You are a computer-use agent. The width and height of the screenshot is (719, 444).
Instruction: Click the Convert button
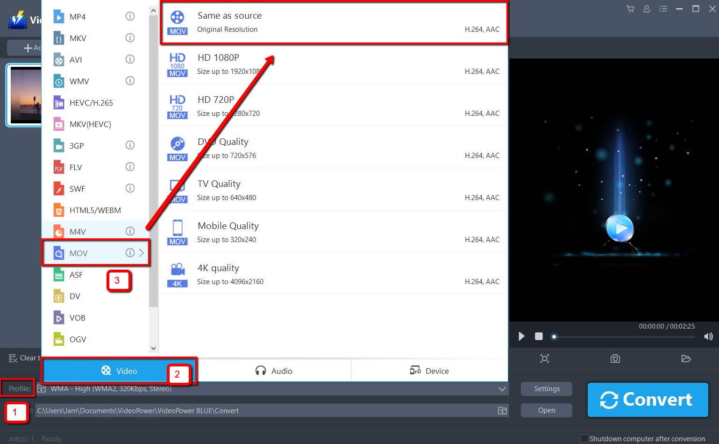[648, 400]
